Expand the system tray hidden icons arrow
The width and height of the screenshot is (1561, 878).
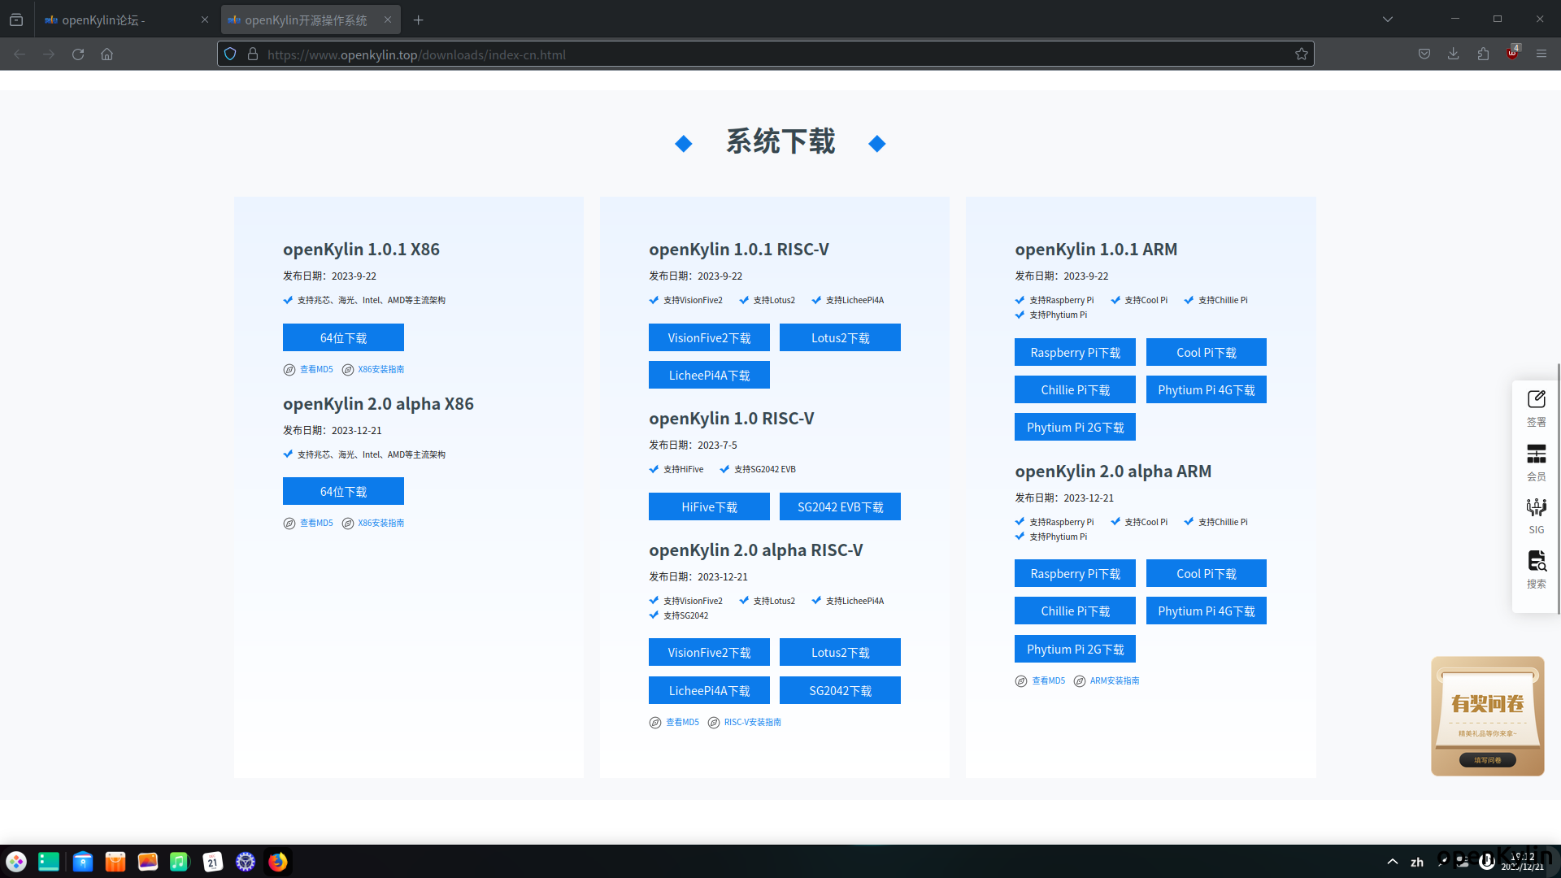[1392, 862]
